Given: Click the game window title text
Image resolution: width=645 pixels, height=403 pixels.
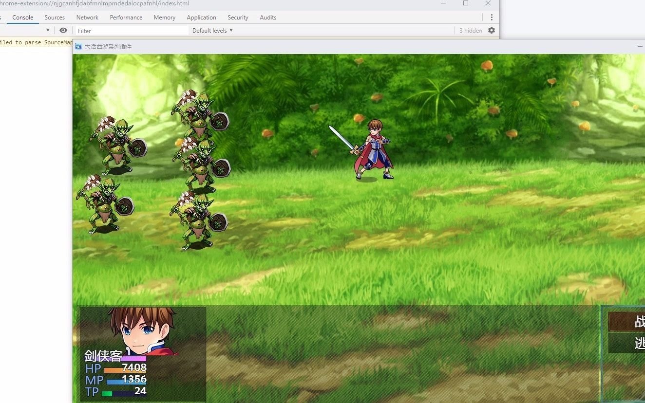Looking at the screenshot, I should point(108,46).
